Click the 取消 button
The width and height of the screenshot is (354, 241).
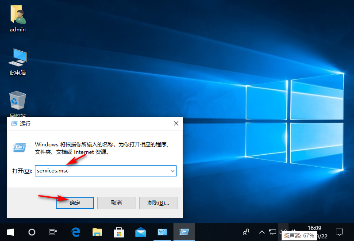pyautogui.click(x=116, y=203)
